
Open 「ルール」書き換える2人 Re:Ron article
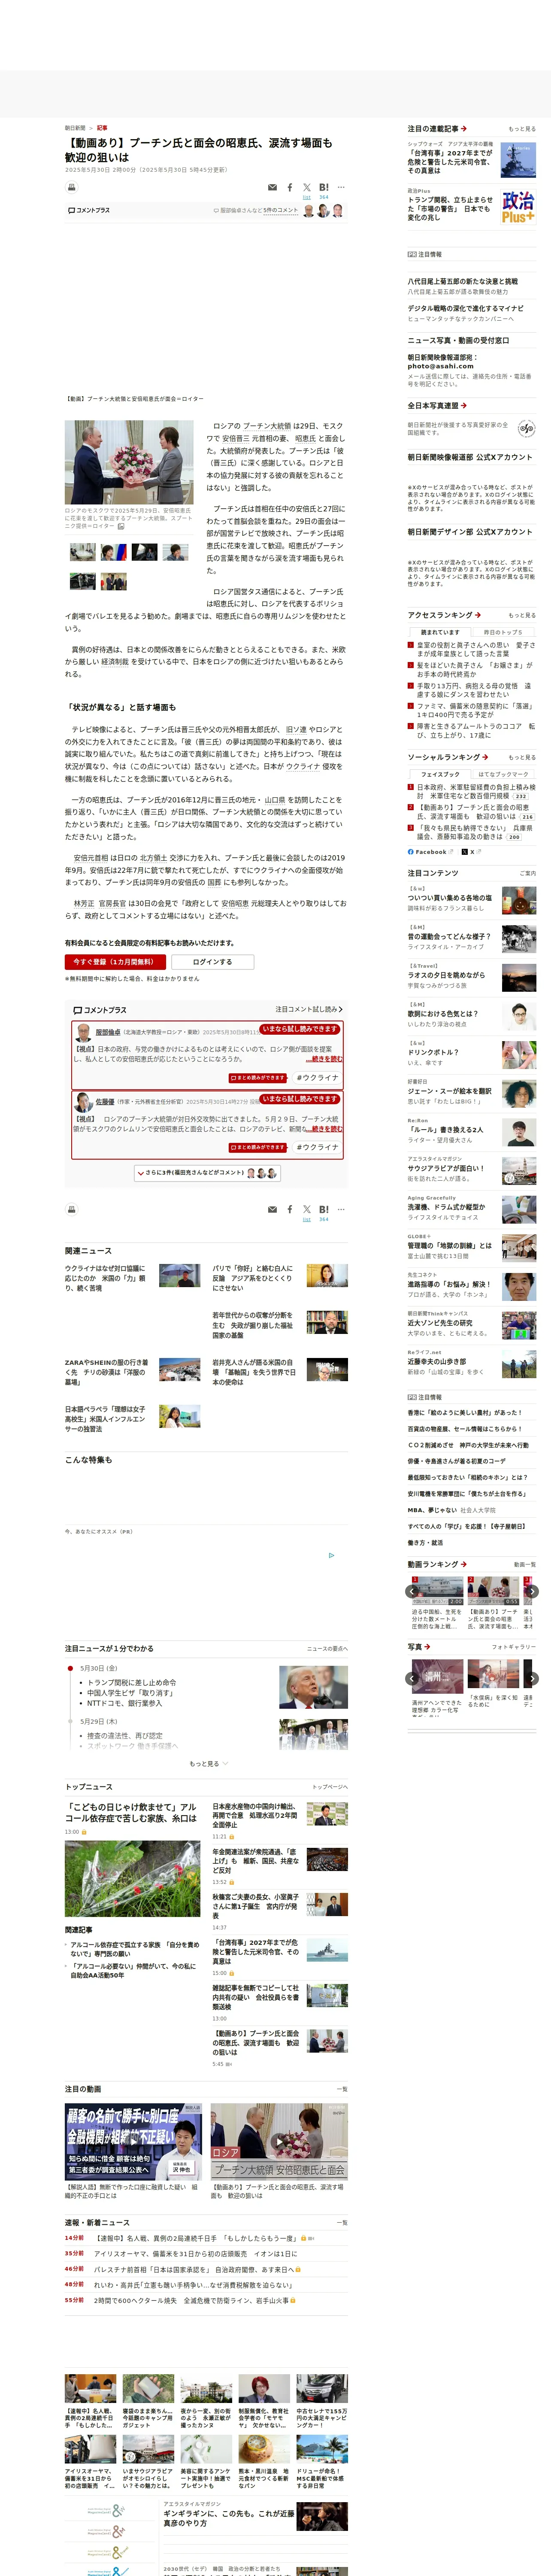coord(445,1130)
